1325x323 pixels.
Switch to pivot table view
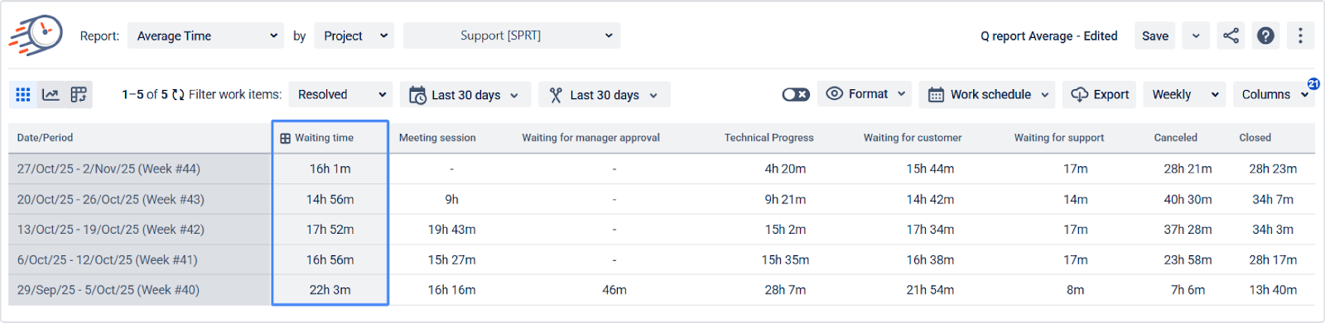tap(79, 95)
